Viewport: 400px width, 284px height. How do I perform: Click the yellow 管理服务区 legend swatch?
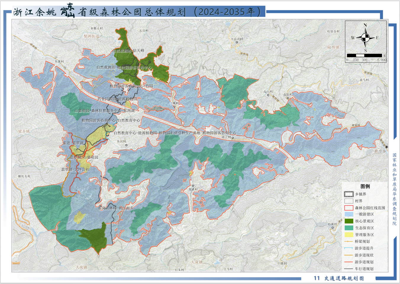349,235
